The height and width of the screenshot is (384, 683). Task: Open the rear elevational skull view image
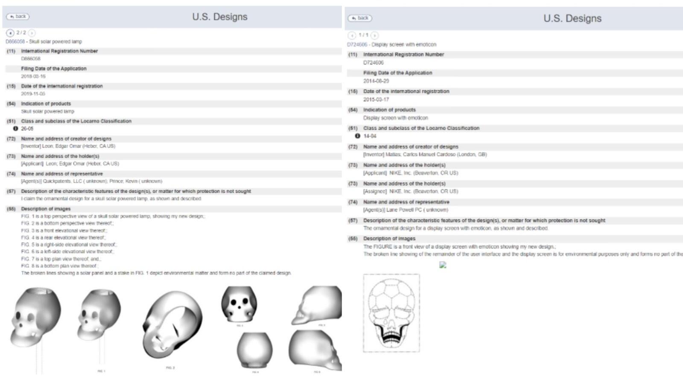255,350
